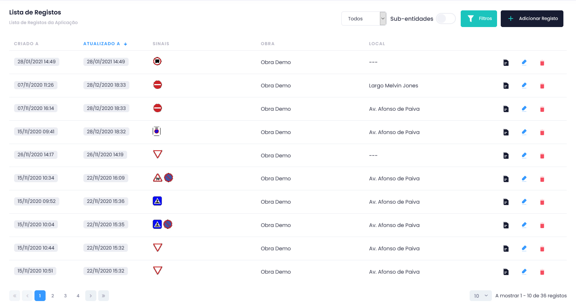Edit record created 26/11/2020 14:17
The width and height of the screenshot is (576, 304).
point(524,155)
